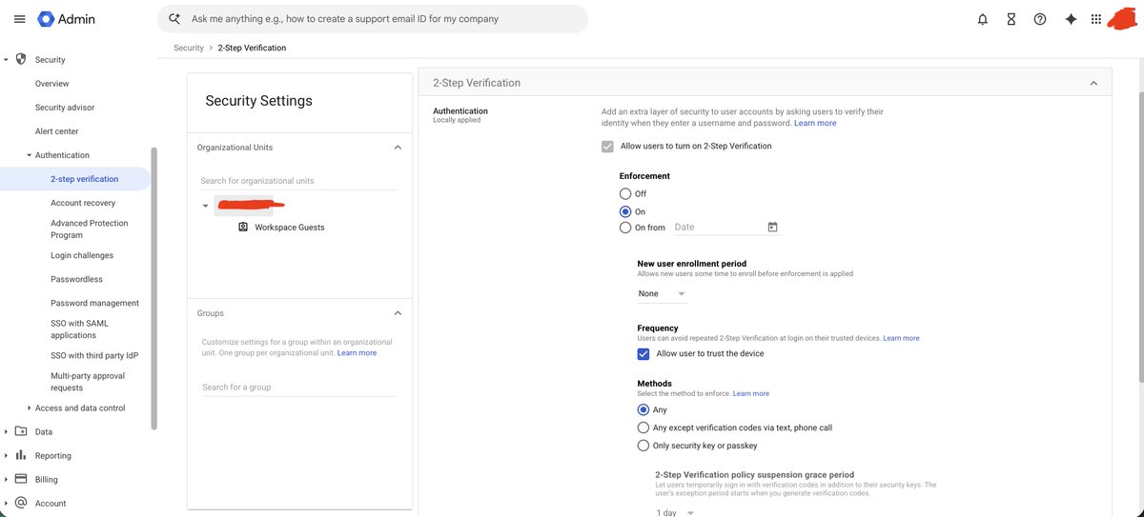Select Enforcement On radio button

pyautogui.click(x=626, y=211)
